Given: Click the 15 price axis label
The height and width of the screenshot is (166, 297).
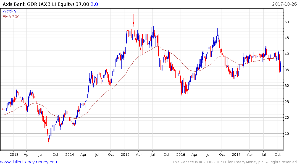Looking at the screenshot, I should (287, 134).
